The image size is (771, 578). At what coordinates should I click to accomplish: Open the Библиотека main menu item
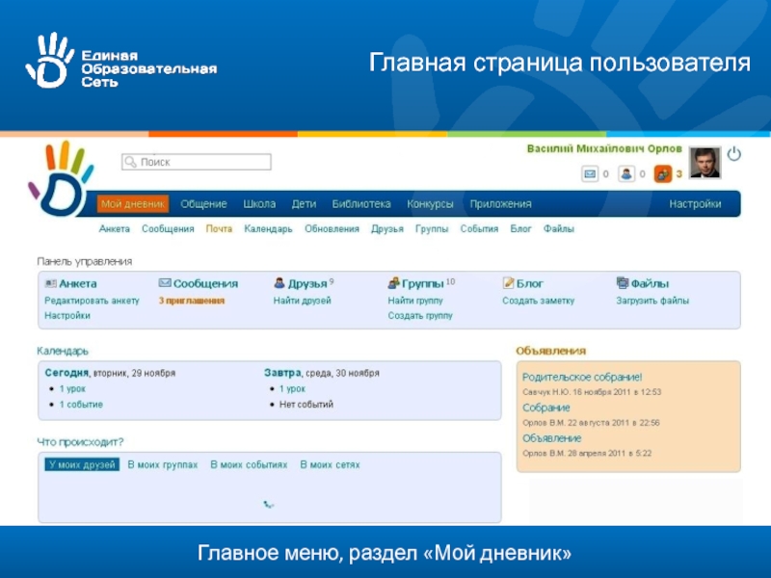click(361, 204)
